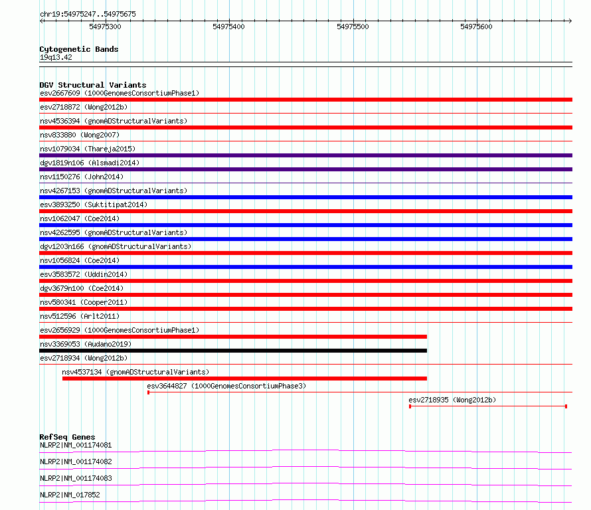Click the red bar under esv3583572
591x510 pixels.
pyautogui.click(x=305, y=281)
